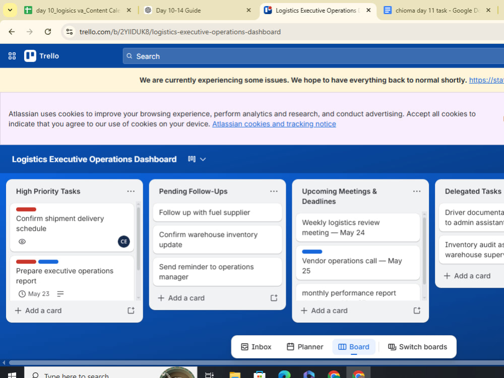The image size is (504, 378).
Task: Open Confirm warehouse inventory update card
Action: (217, 239)
